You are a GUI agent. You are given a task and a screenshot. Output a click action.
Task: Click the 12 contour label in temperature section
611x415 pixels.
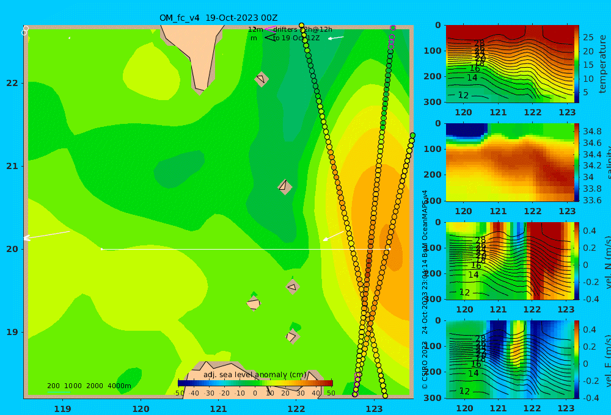pos(463,95)
